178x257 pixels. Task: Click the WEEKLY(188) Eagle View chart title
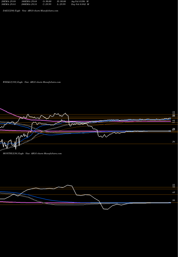coord(32,82)
